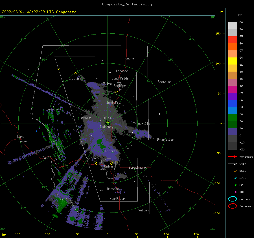Click the asterisk marker east of Innisfail
The height and width of the screenshot is (238, 254).
pyautogui.click(x=134, y=97)
